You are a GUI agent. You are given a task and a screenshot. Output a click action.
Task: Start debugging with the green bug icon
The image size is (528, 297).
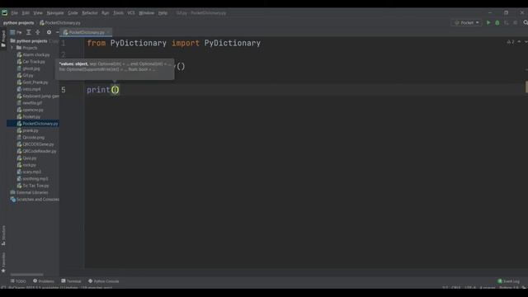click(x=497, y=22)
